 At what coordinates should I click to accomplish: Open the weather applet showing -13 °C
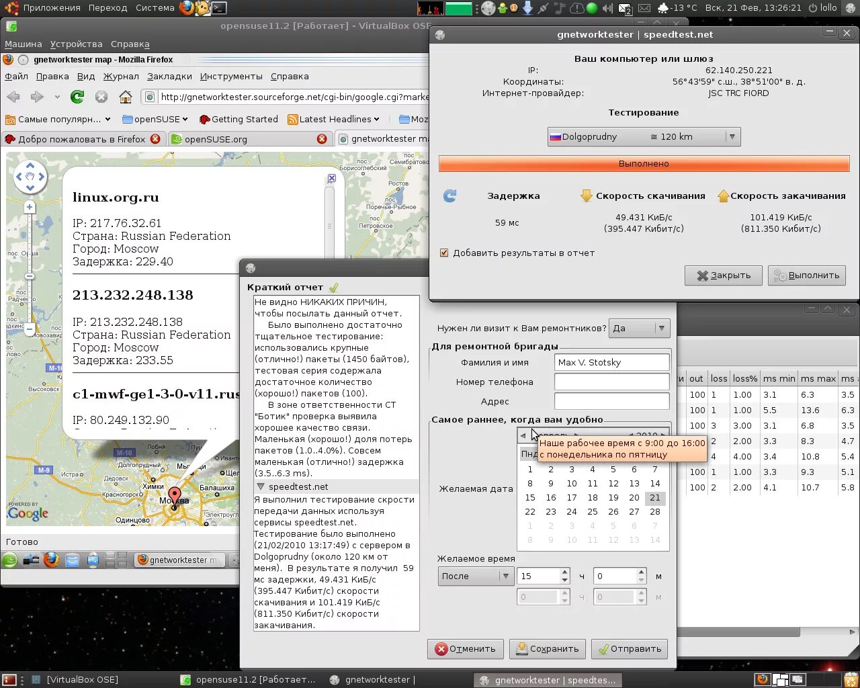678,8
